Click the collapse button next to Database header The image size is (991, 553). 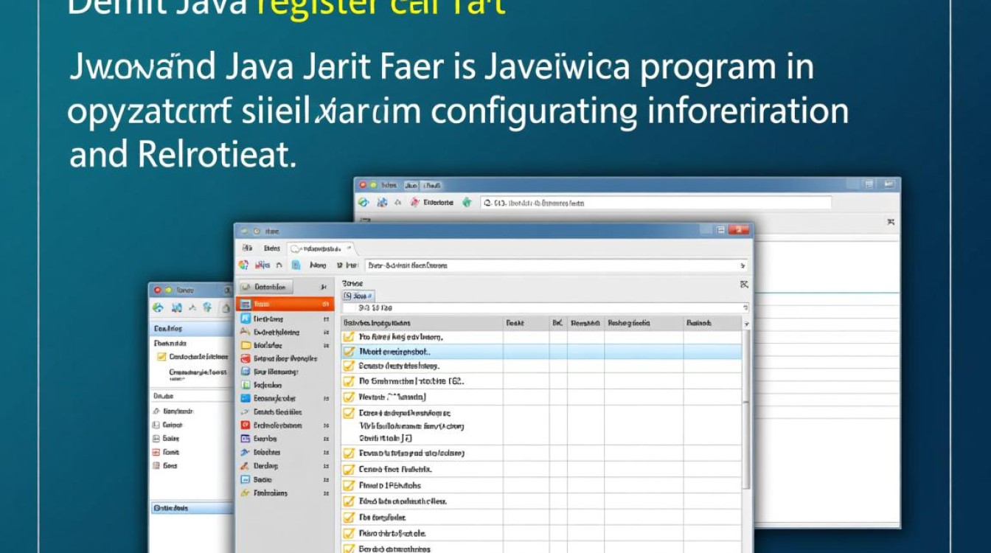(324, 287)
